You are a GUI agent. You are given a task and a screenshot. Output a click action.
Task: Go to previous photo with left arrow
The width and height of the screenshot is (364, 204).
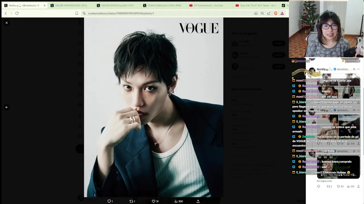pos(7,107)
